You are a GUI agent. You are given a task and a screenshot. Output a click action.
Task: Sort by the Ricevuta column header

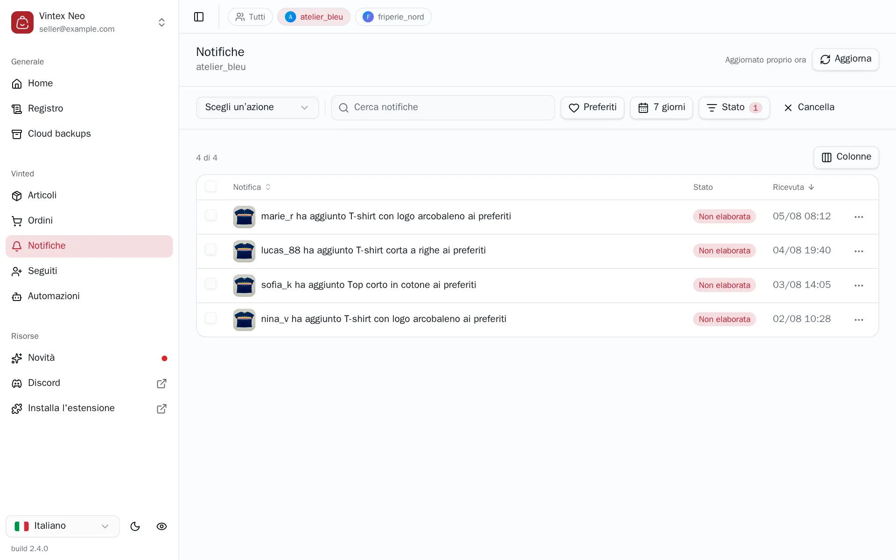793,187
